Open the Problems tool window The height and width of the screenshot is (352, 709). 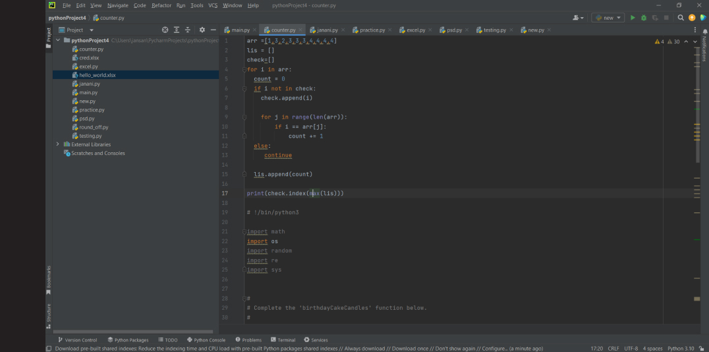point(248,339)
